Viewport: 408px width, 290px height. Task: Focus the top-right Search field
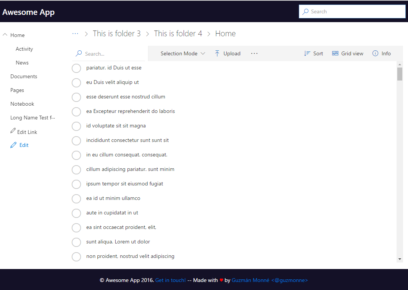(352, 11)
